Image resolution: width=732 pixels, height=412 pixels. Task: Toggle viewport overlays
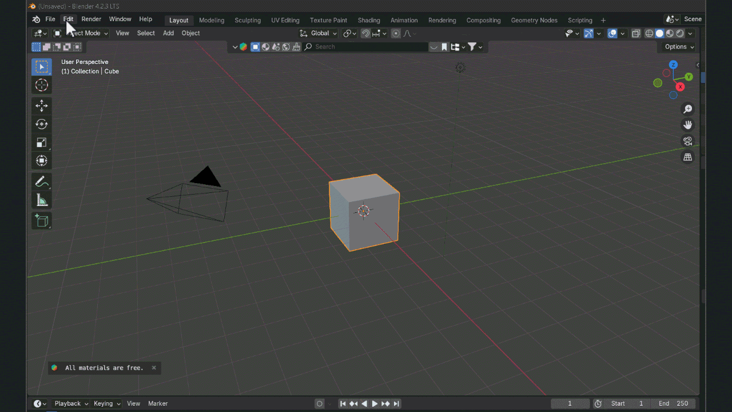click(x=612, y=33)
